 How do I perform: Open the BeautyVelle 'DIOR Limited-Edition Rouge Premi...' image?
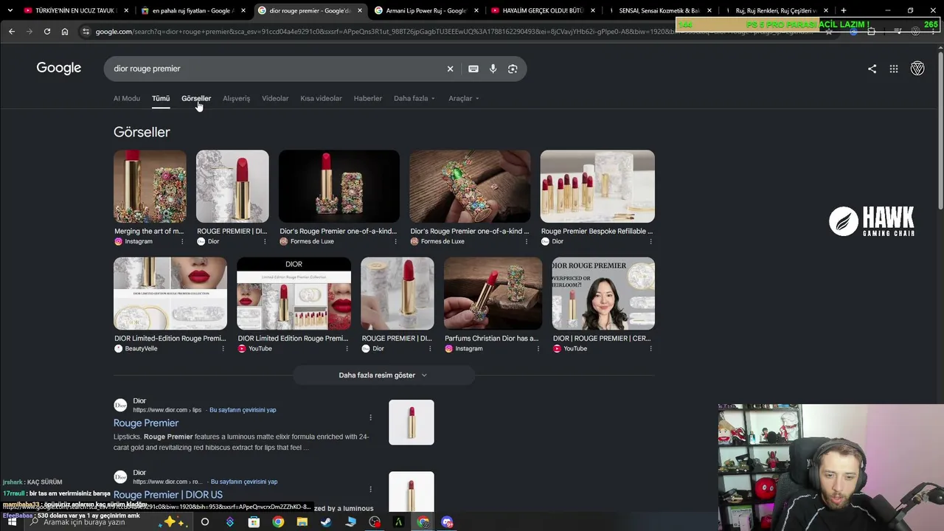[170, 294]
